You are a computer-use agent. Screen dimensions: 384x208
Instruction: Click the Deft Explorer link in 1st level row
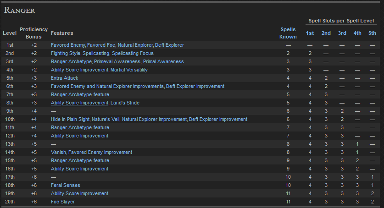tap(169, 45)
